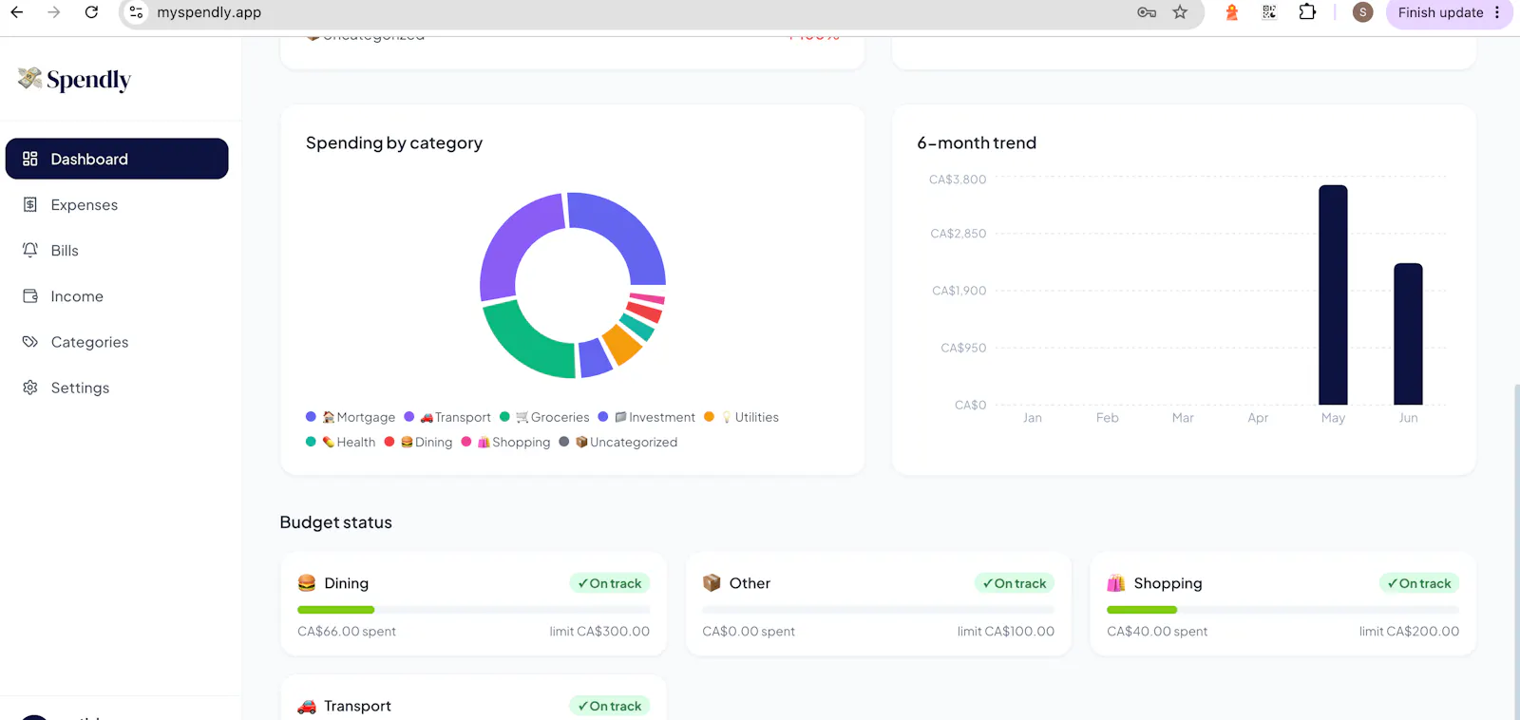This screenshot has height=720, width=1520.
Task: Click the Spendly logo
Action: pos(74,80)
